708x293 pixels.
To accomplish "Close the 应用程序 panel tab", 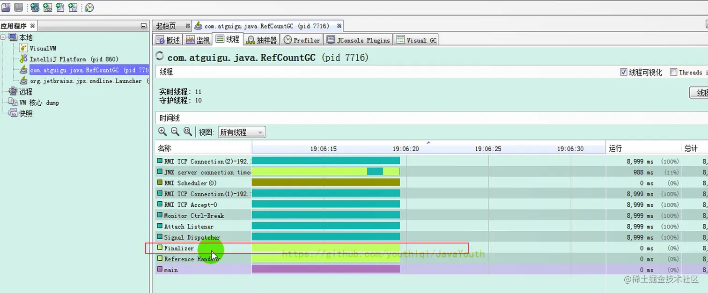I will coord(32,26).
